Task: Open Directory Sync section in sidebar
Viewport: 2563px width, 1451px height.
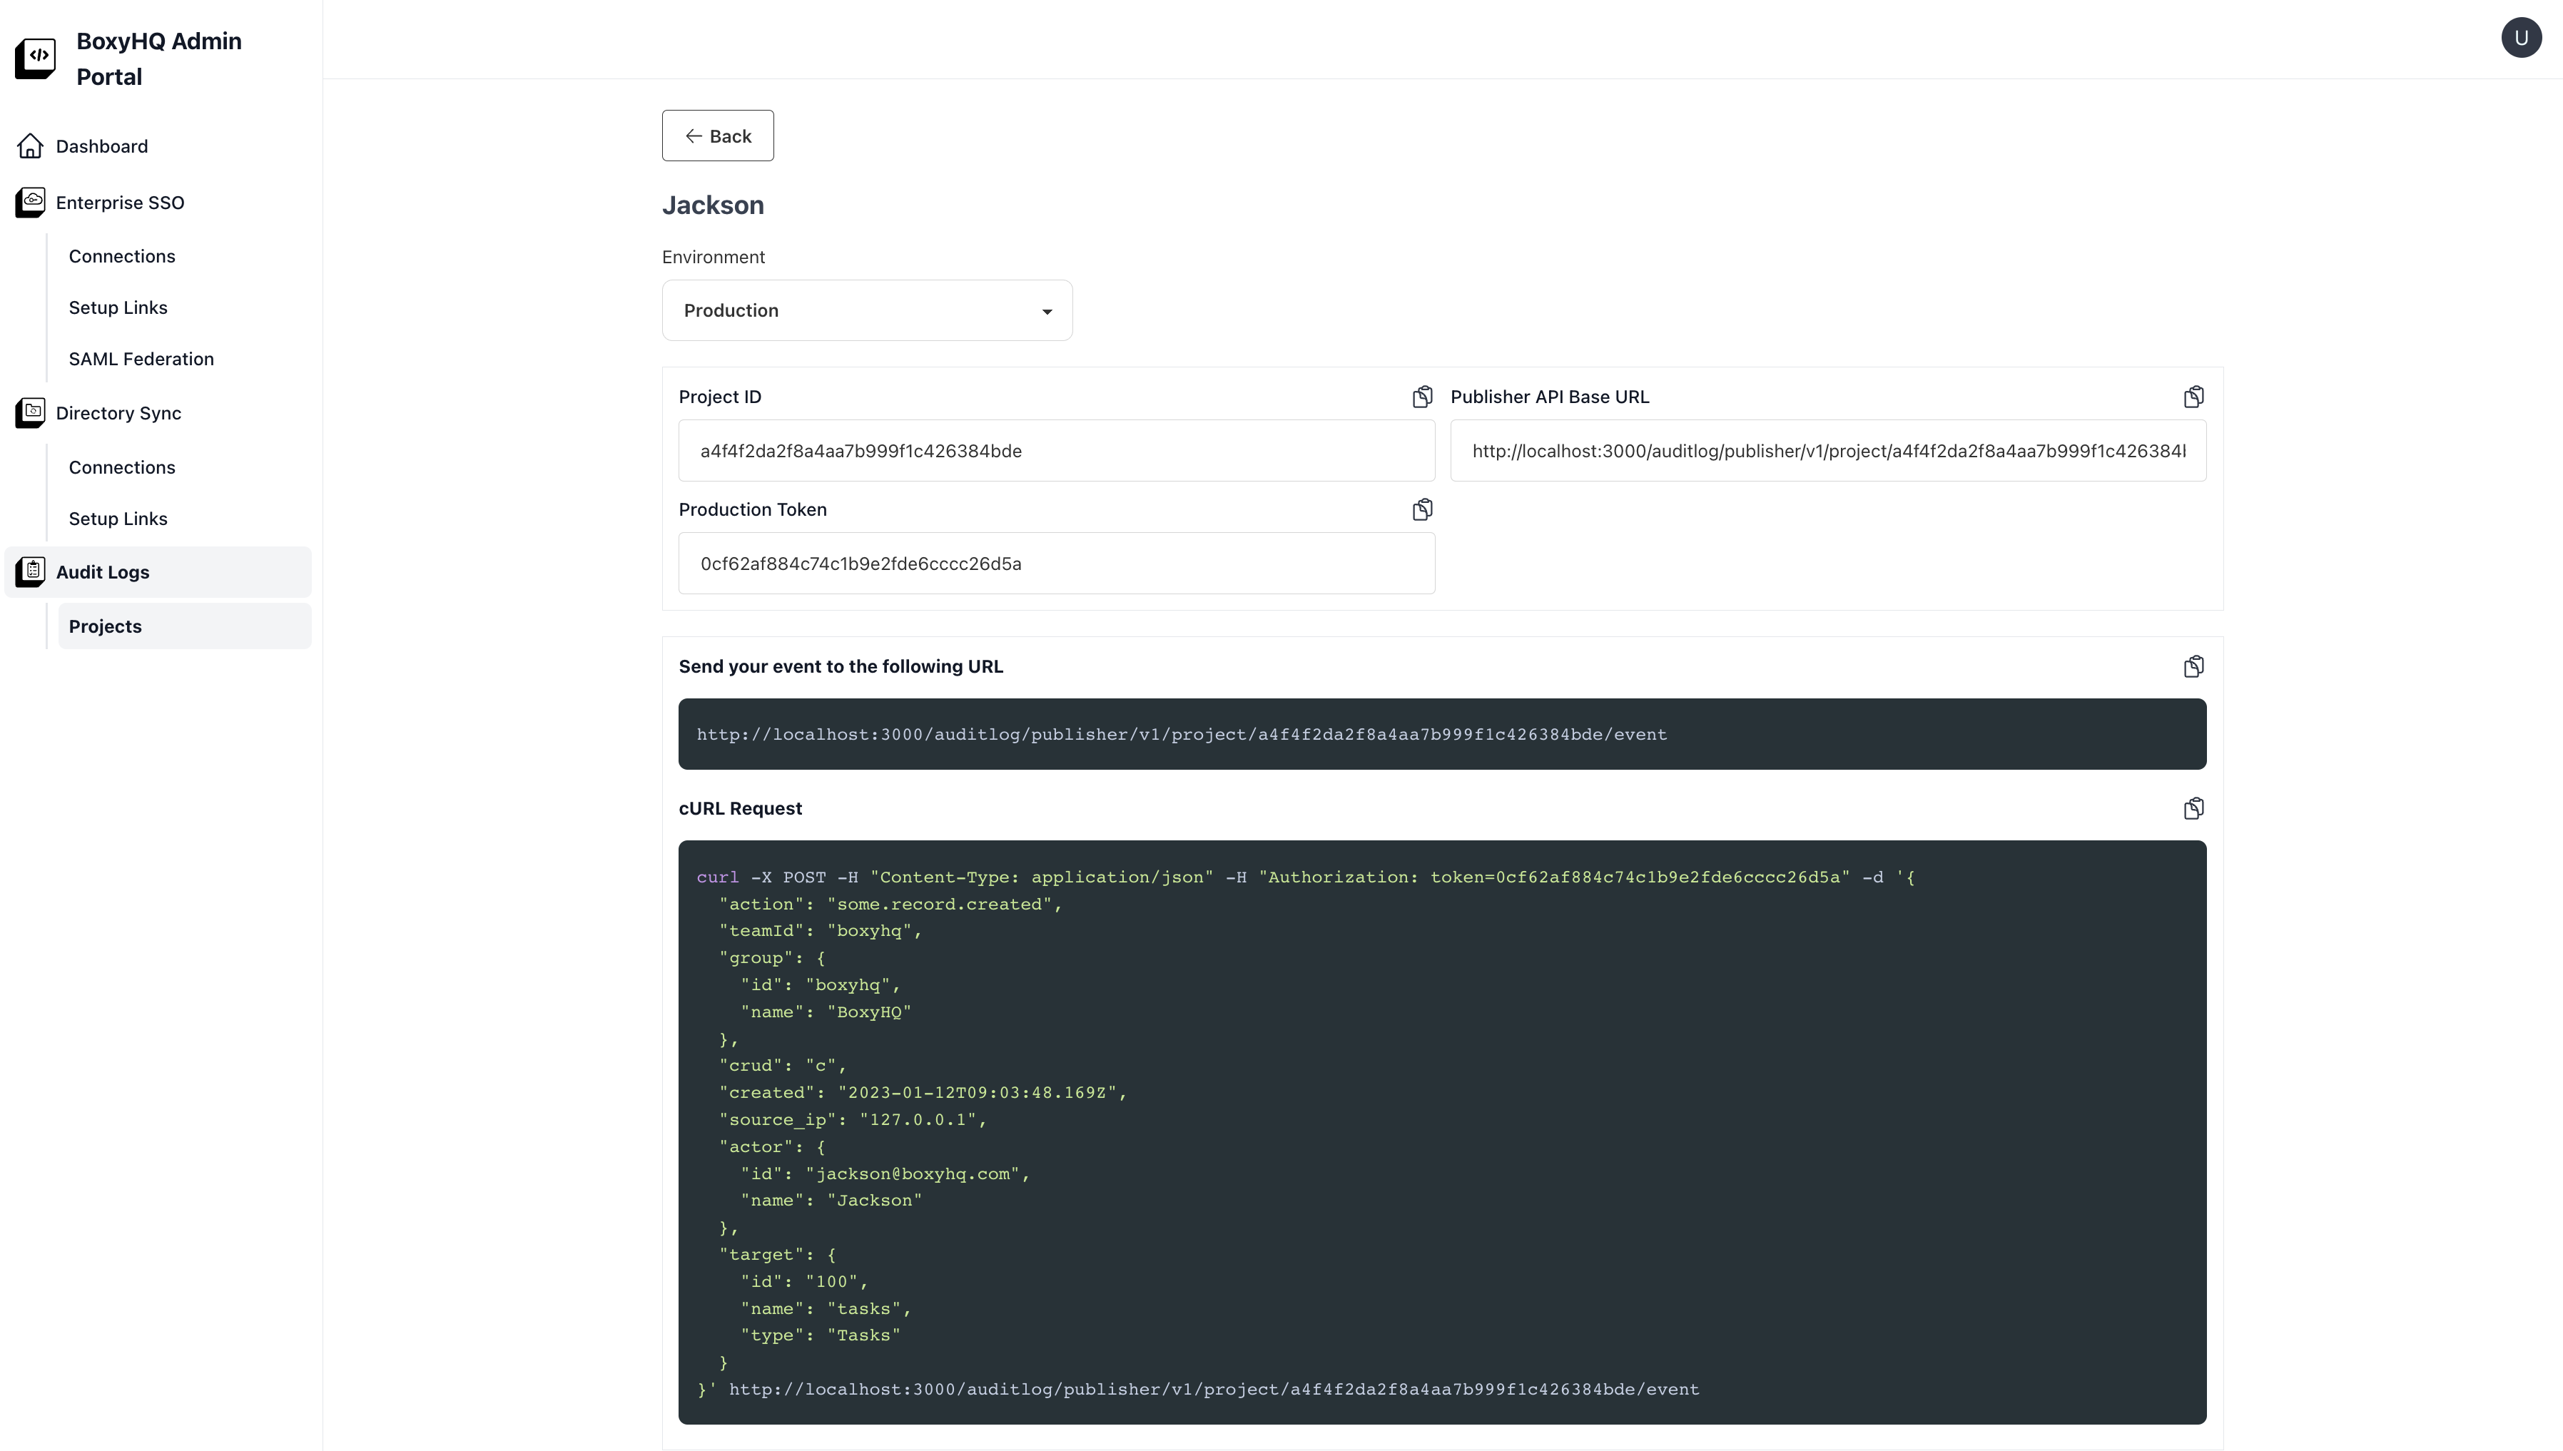Action: 118,412
